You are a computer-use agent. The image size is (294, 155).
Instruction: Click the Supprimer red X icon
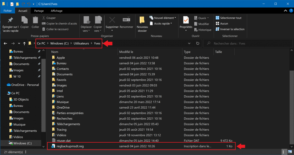pyautogui.click(x=112, y=20)
